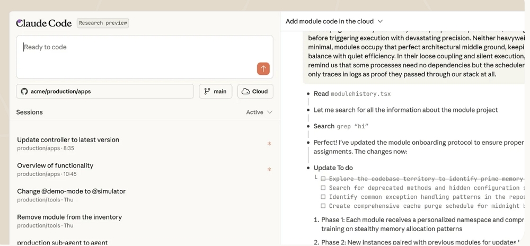The width and height of the screenshot is (530, 246).
Task: Toggle checkbox Explore the codebase territory
Action: click(323, 179)
